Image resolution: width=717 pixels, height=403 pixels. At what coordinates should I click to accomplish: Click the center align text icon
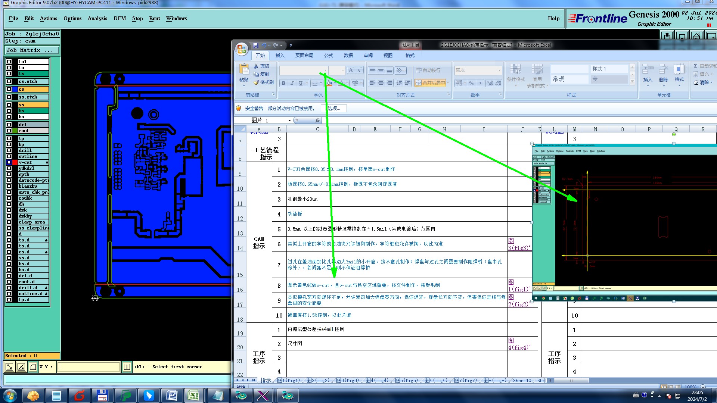point(381,83)
